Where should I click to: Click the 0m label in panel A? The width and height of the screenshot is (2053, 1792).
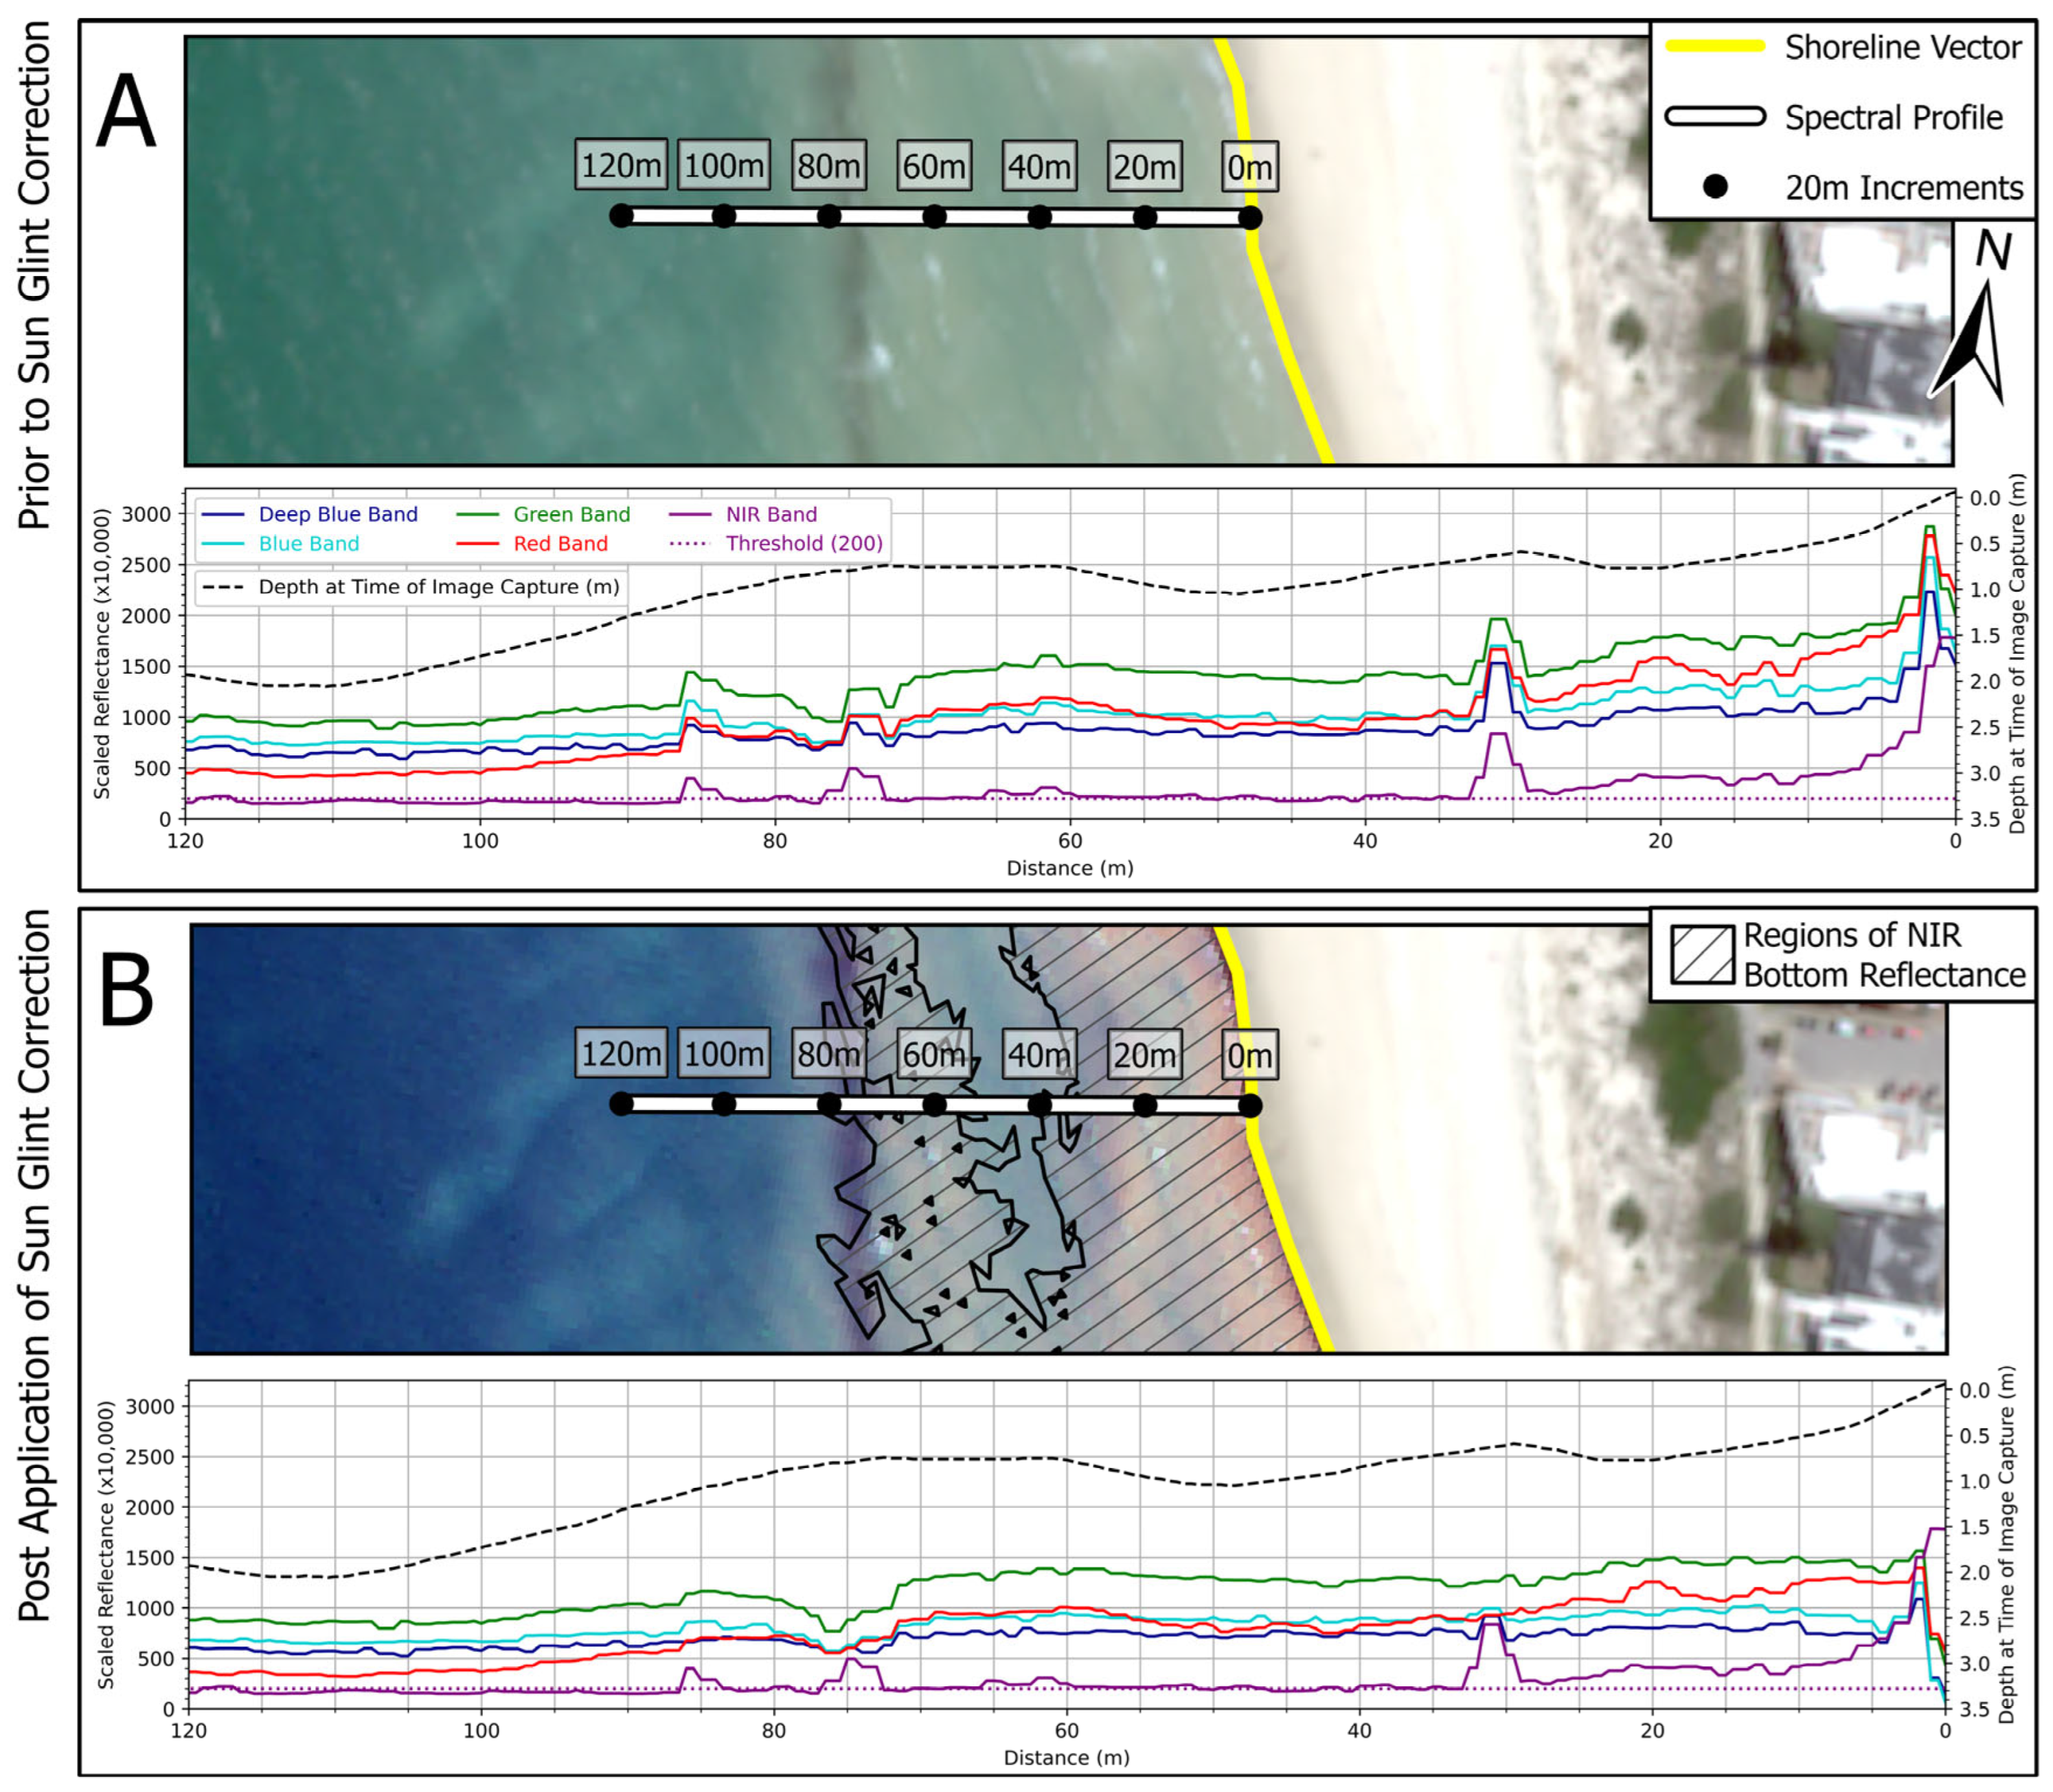(1249, 167)
